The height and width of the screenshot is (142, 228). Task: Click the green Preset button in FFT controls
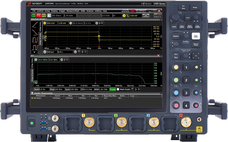[x=112, y=89]
